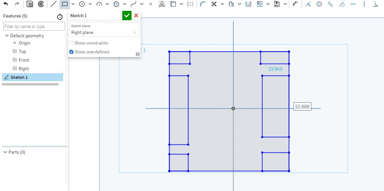Open the Use edges dropdown arrow
384x191 pixels.
(x=181, y=4)
